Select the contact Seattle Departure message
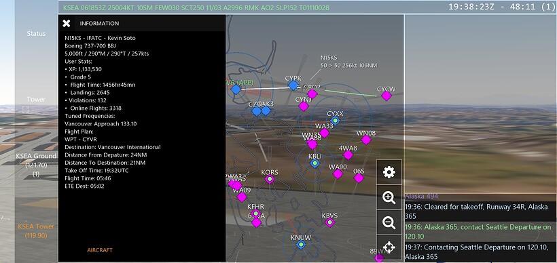The height and width of the screenshot is (263, 557). tap(481, 232)
